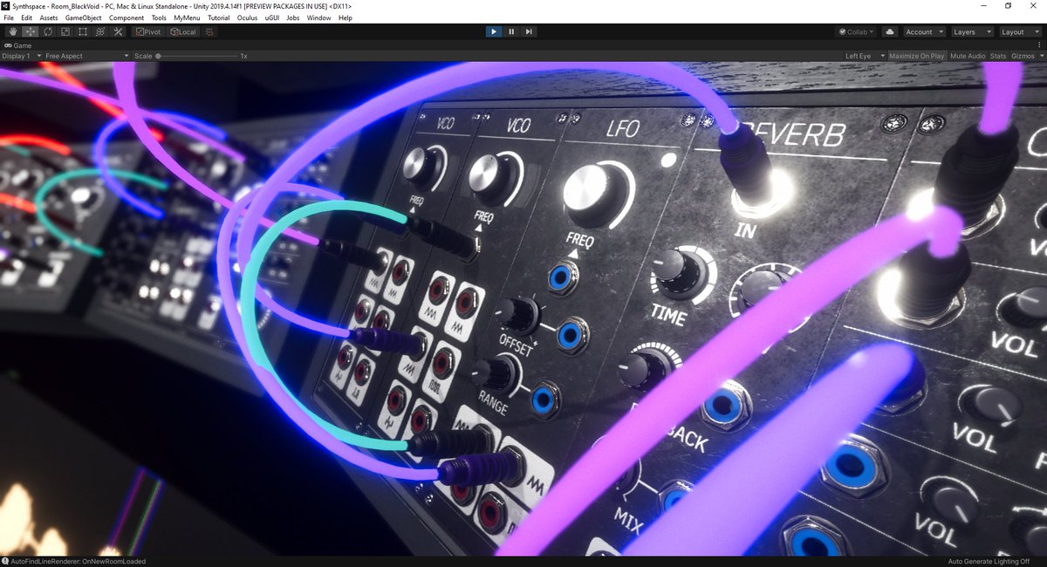Open the File menu
The height and width of the screenshot is (567, 1047).
[9, 17]
